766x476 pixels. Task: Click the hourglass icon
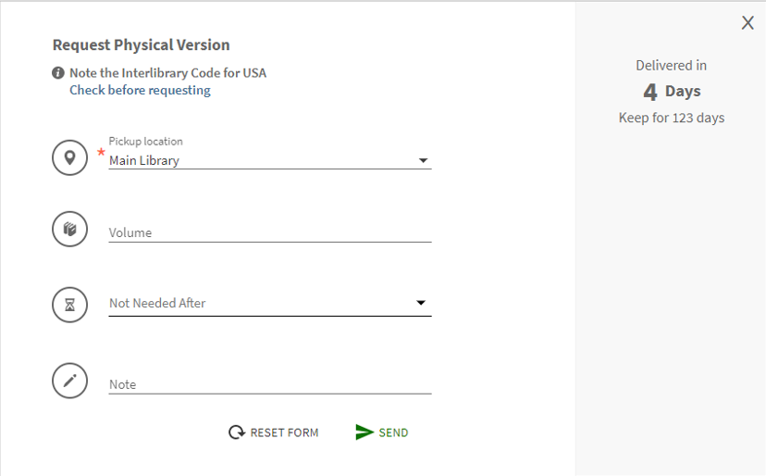point(69,304)
